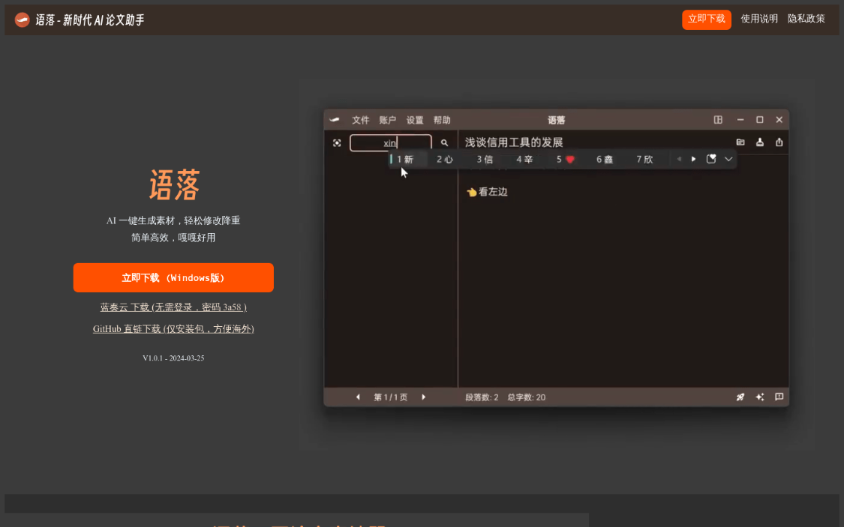Toggle the heart-collection icon in the candidate bar
This screenshot has width=844, height=527.
point(710,159)
